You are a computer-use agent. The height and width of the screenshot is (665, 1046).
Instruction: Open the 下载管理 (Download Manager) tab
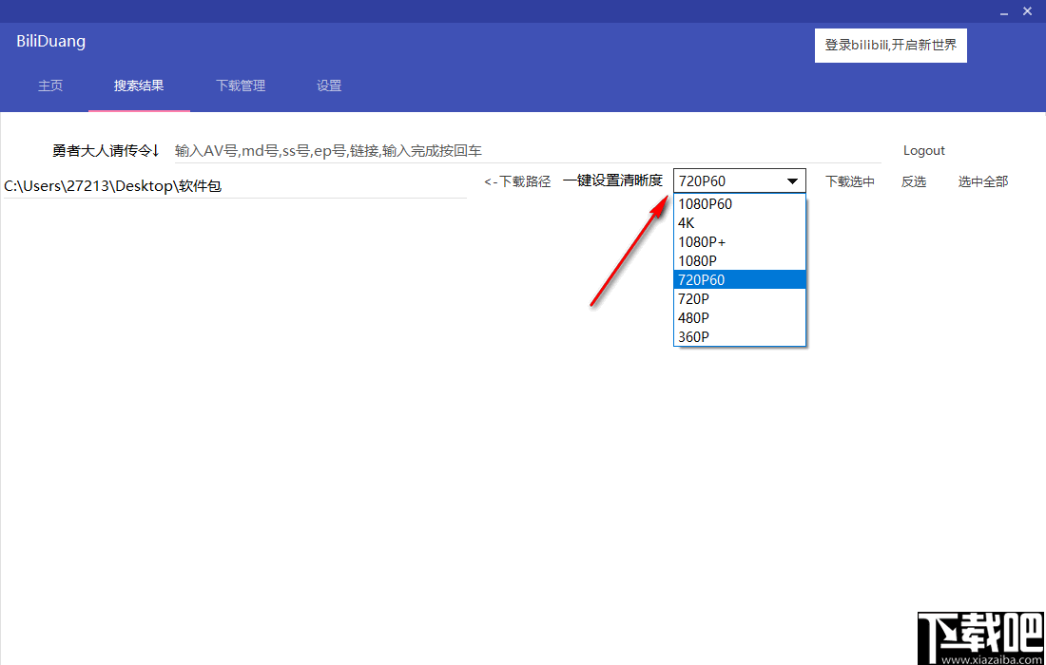(x=240, y=85)
